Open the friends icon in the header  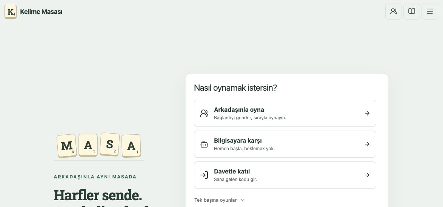tap(393, 11)
